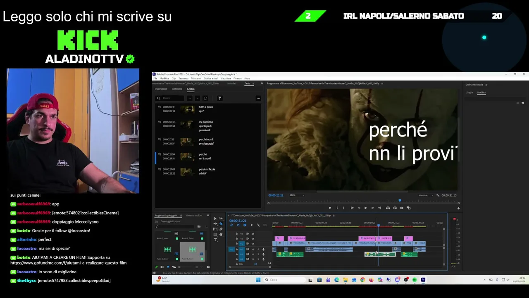Open program monitor settings wrench

click(438, 195)
